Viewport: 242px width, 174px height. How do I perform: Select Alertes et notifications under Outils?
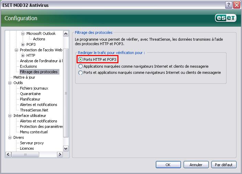38,105
